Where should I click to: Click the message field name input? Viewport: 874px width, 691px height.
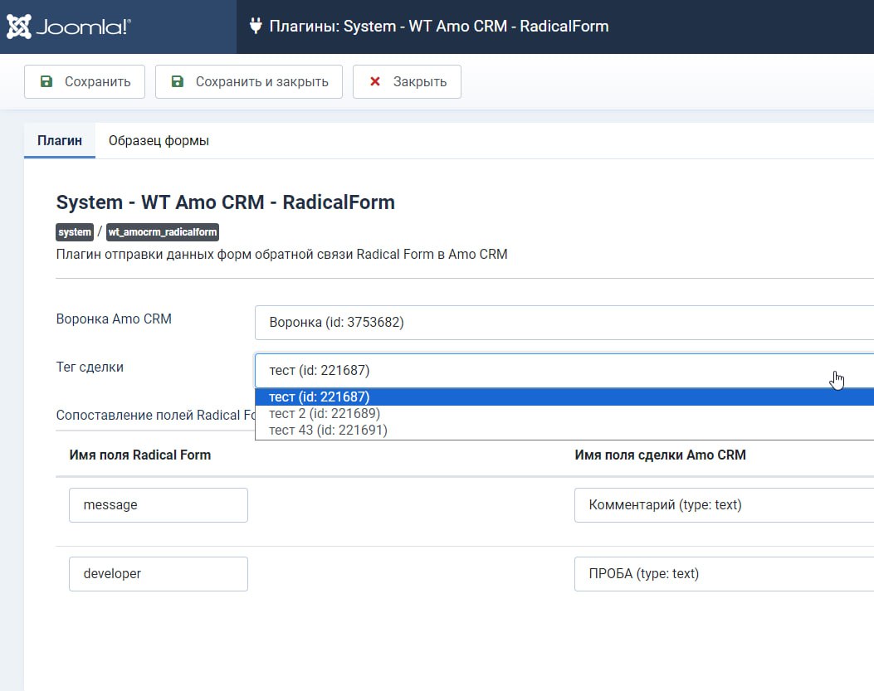[159, 505]
